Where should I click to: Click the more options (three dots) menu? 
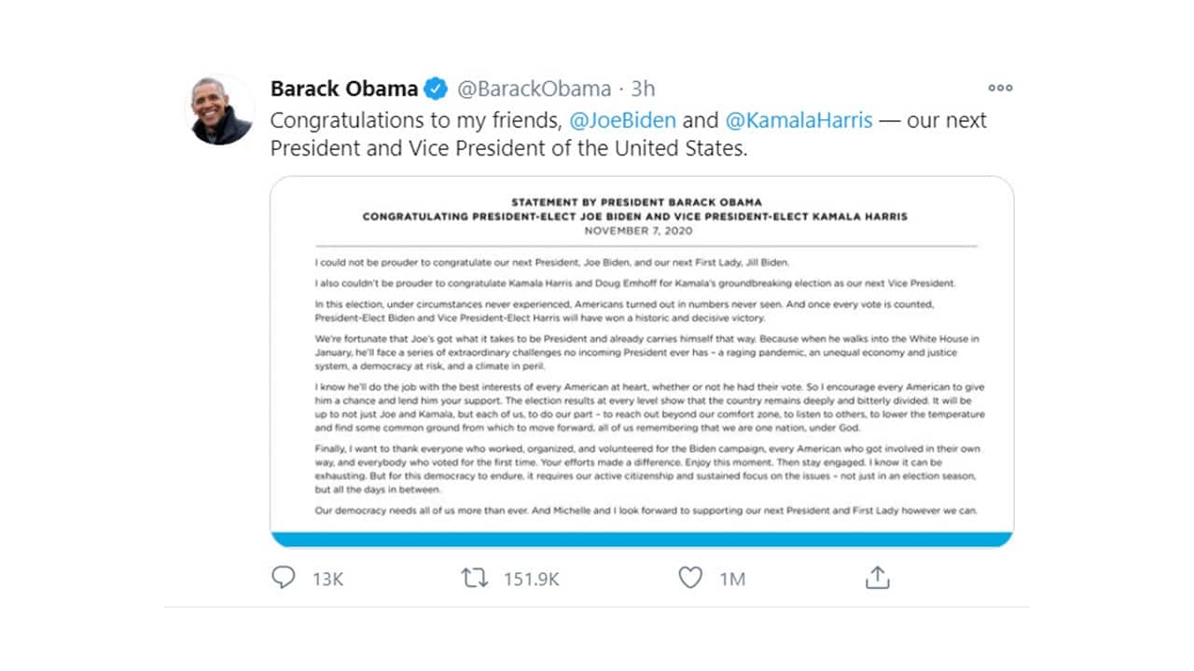(999, 88)
